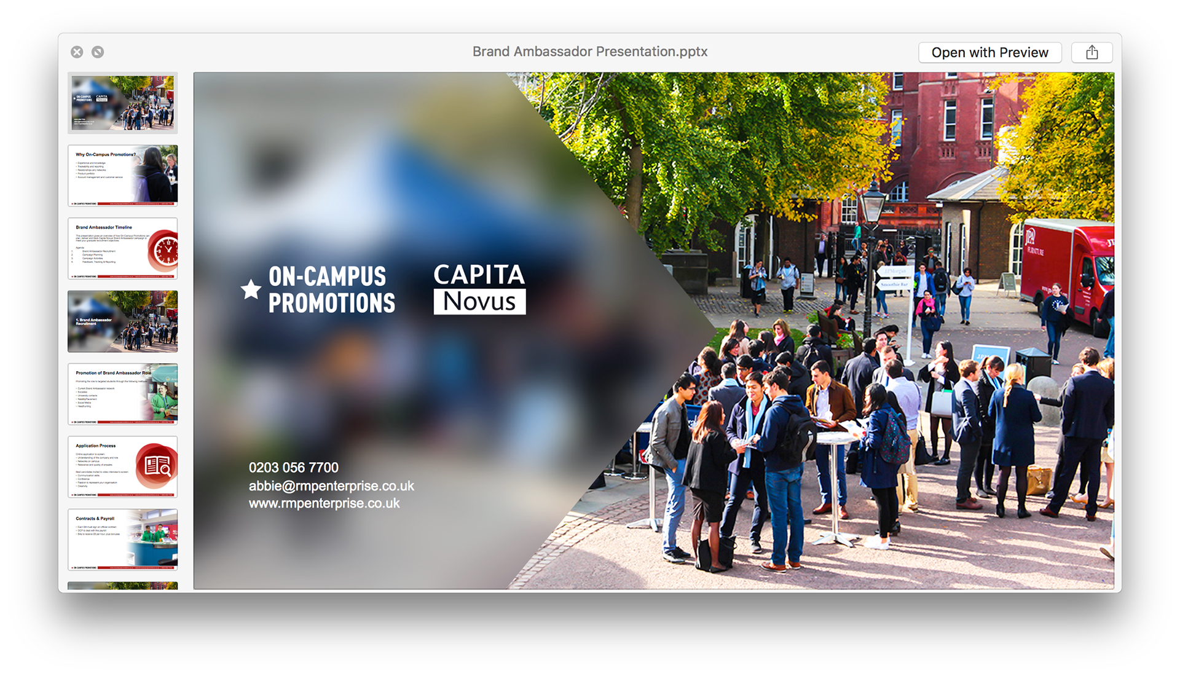Select the Why On-Campus Promotions slide thumbnail
Image resolution: width=1180 pixels, height=676 pixels.
[123, 176]
